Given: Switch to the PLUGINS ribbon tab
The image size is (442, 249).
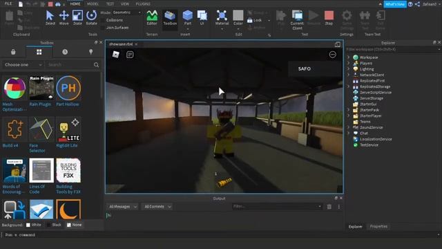Looking at the screenshot, I should click(143, 4).
